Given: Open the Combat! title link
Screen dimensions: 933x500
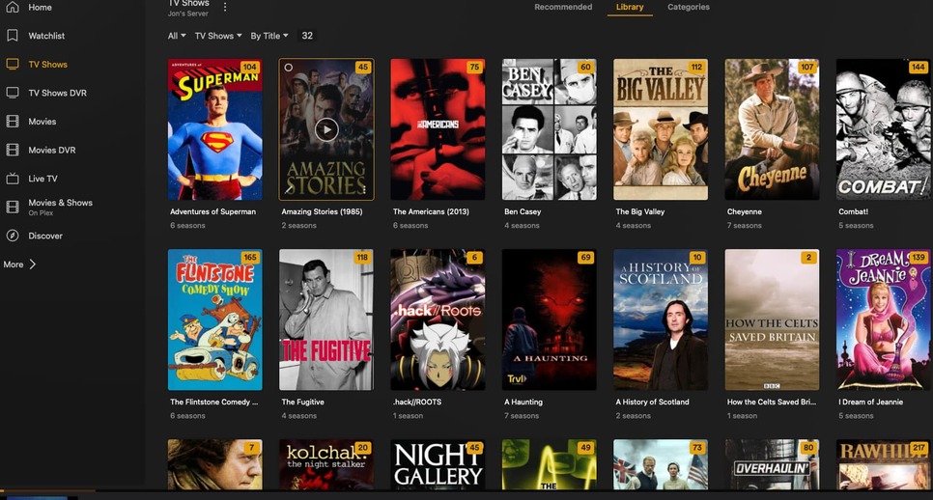Looking at the screenshot, I should coord(853,211).
